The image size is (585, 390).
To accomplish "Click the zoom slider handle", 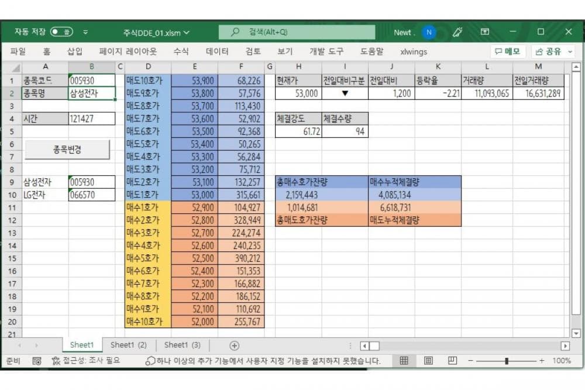I will click(506, 361).
